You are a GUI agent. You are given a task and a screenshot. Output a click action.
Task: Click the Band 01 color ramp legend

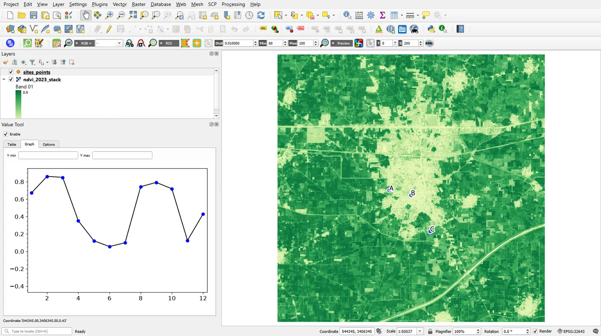(18, 104)
